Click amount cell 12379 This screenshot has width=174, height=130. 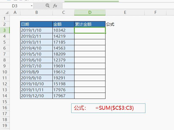(63, 60)
